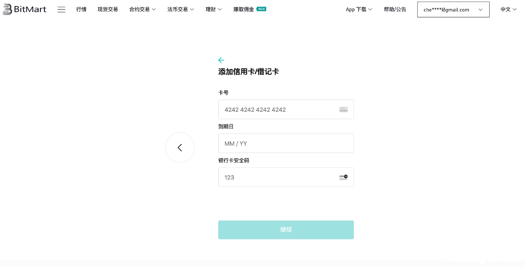Click the NEW badge beside 赚取佣金
525x267 pixels.
coord(261,9)
